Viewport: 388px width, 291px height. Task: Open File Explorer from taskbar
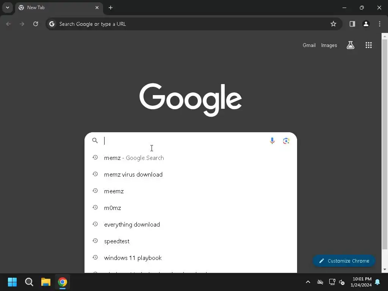tap(46, 282)
